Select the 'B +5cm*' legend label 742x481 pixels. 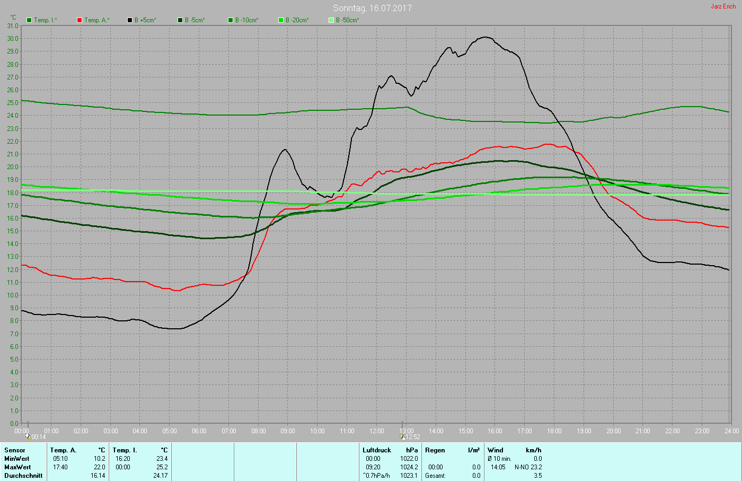pos(145,20)
